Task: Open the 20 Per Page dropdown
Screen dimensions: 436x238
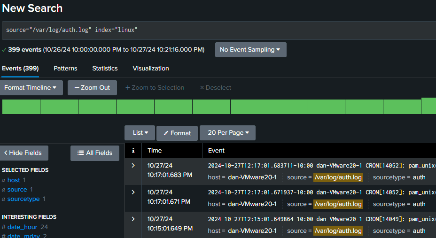Action: [x=227, y=133]
